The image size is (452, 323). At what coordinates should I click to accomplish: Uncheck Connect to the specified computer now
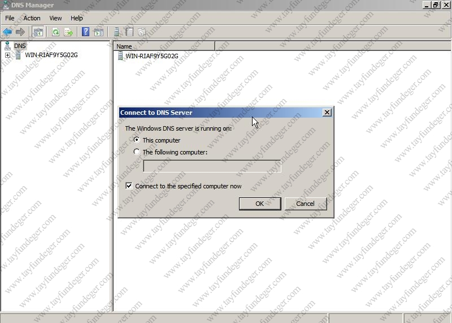click(x=129, y=186)
